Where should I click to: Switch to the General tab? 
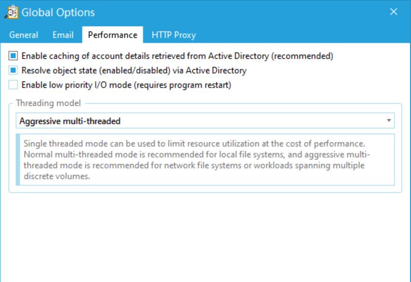point(24,35)
